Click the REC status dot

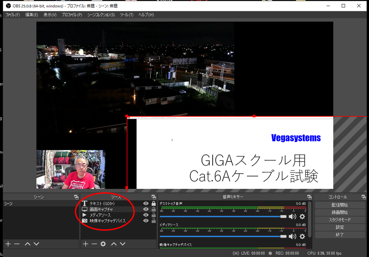270,253
